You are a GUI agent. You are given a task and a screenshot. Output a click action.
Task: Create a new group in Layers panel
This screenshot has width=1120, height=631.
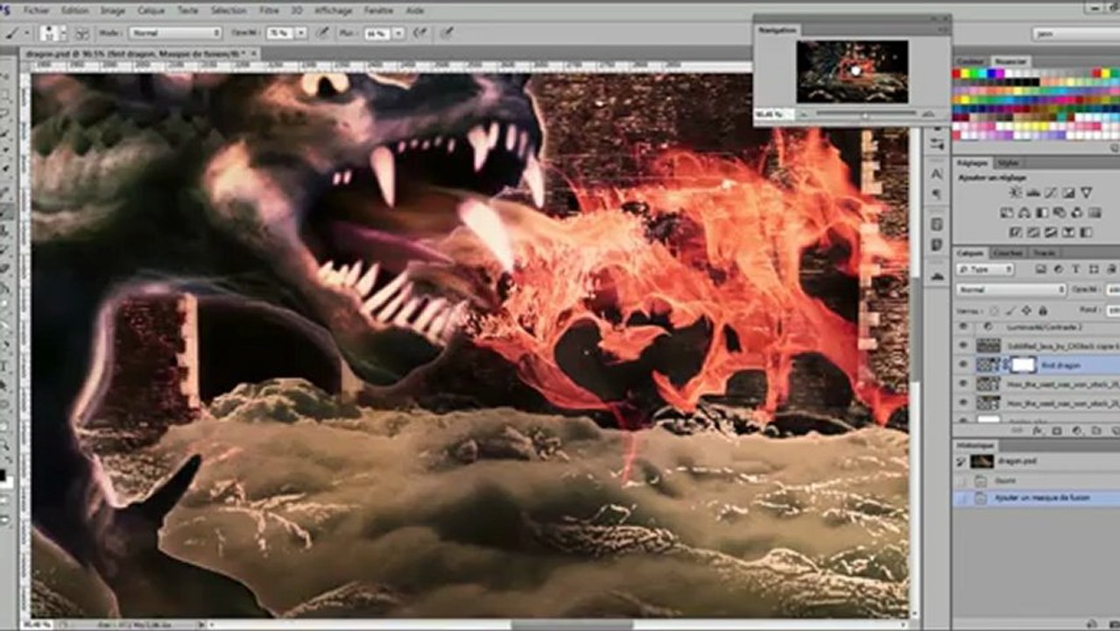(x=1096, y=430)
